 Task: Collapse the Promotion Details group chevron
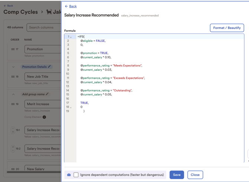click(x=13, y=67)
